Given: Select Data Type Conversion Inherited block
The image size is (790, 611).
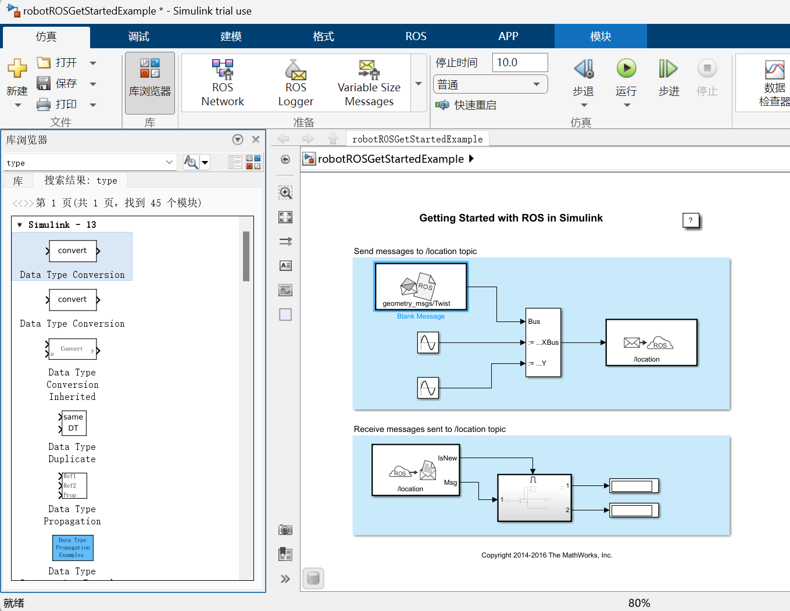Looking at the screenshot, I should click(72, 370).
